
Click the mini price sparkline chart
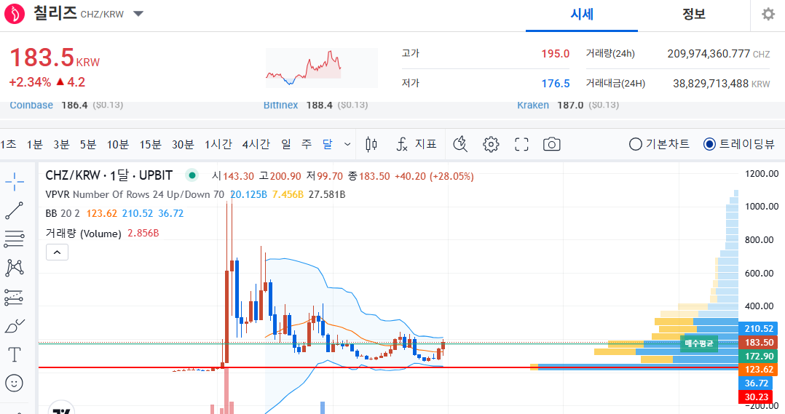tap(321, 68)
